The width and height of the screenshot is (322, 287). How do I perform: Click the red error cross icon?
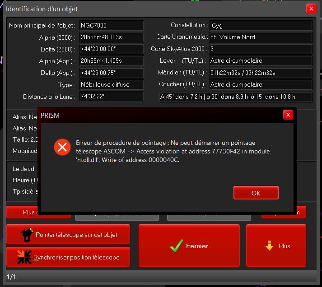pos(62,147)
